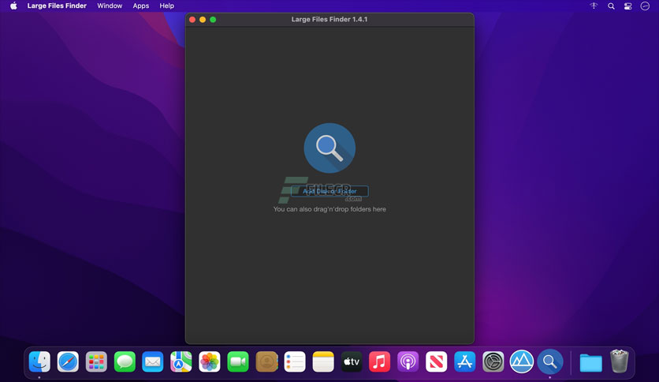Open the blue folder in the Dock

pos(591,362)
